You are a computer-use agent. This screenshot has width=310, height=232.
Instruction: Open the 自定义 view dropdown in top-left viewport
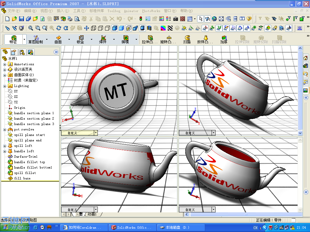coord(96,133)
